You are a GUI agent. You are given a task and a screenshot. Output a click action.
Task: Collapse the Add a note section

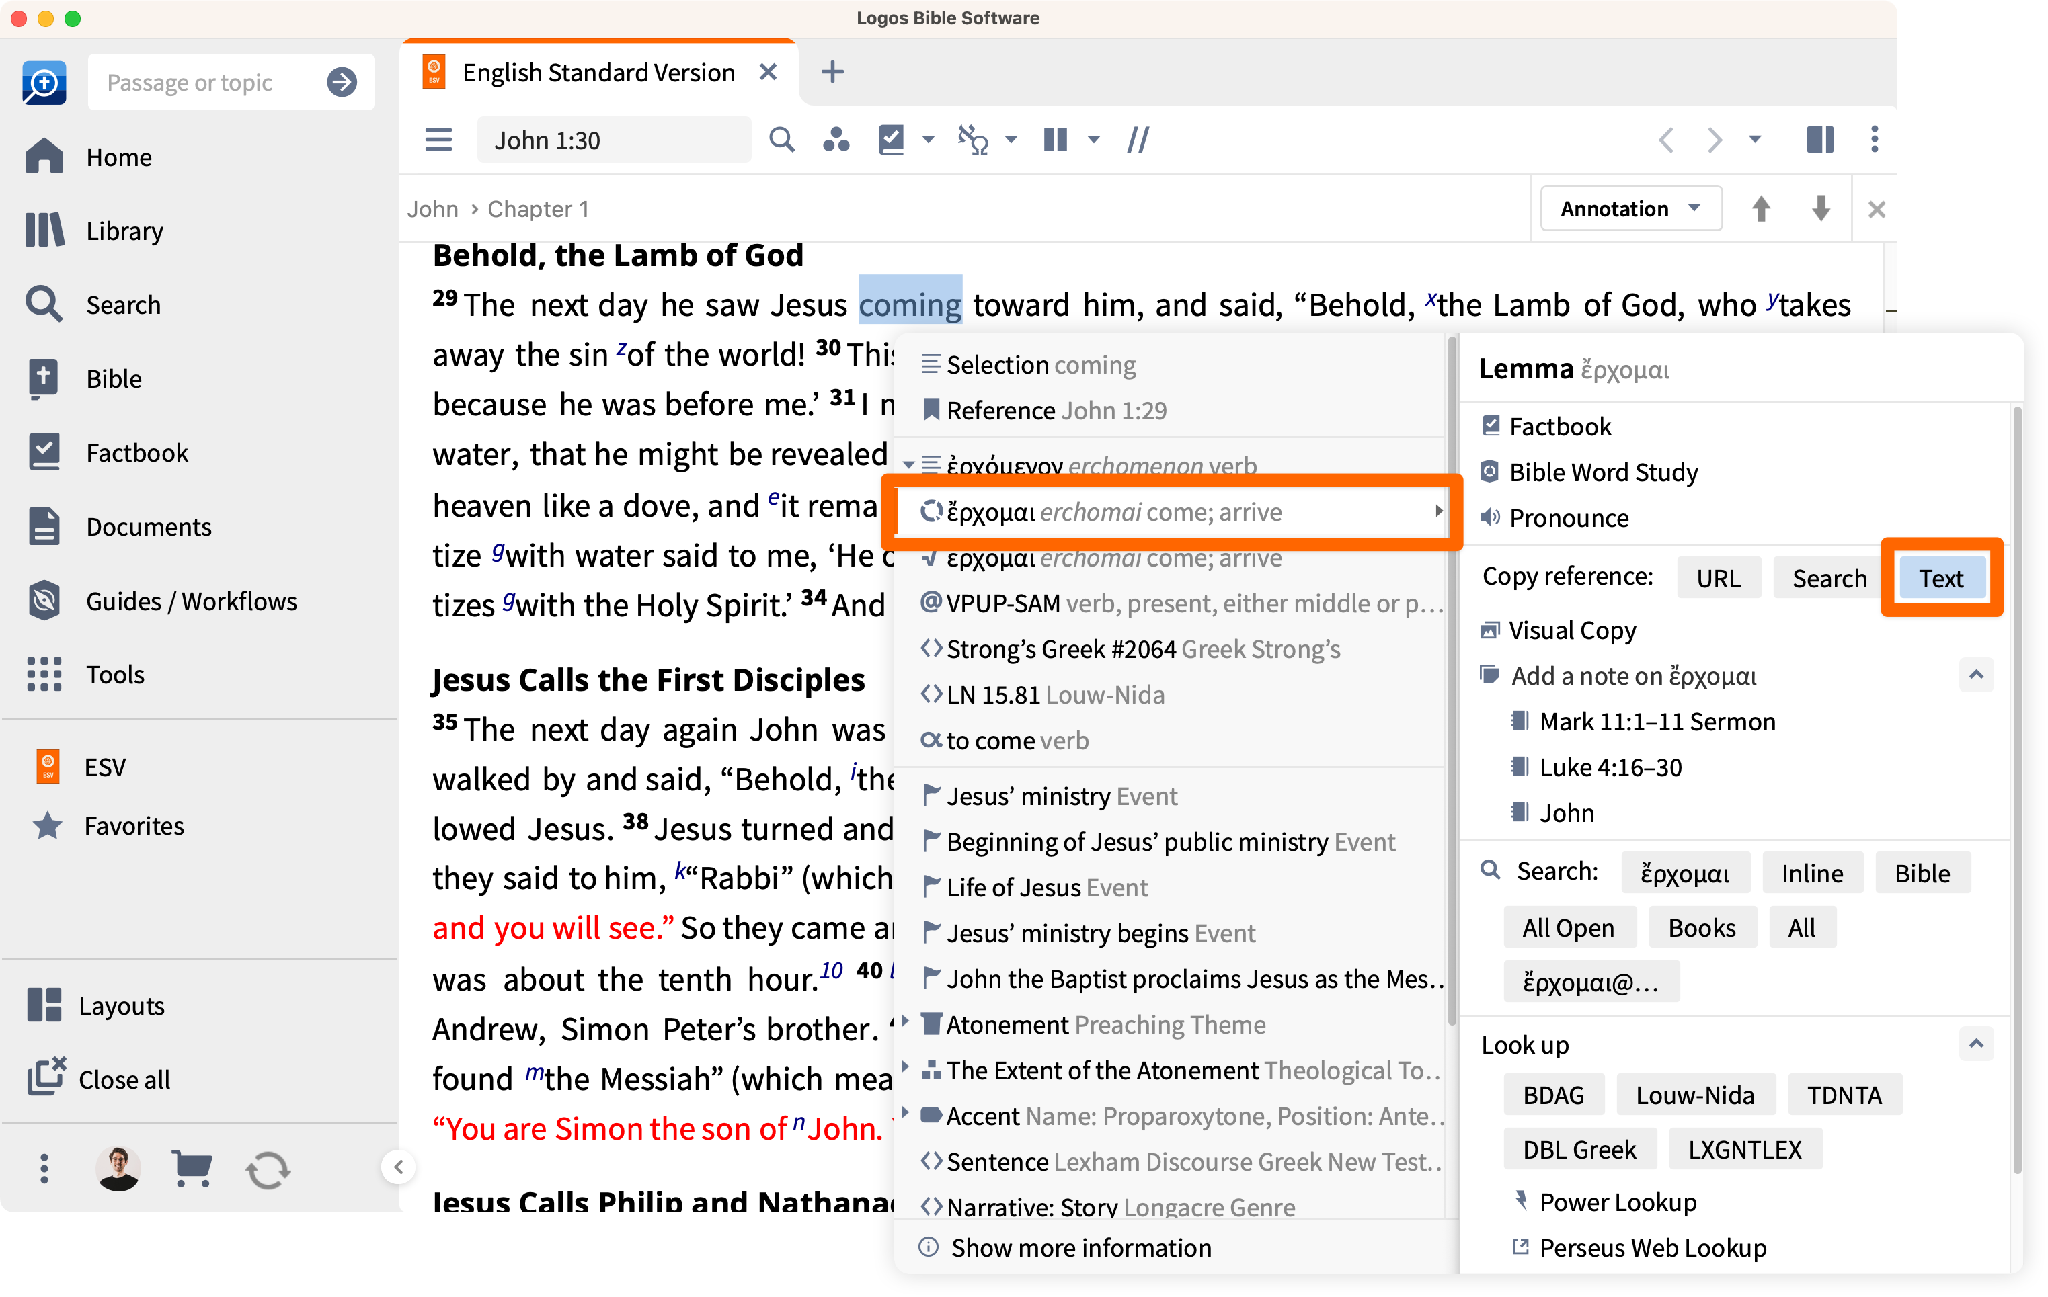pyautogui.click(x=1977, y=675)
